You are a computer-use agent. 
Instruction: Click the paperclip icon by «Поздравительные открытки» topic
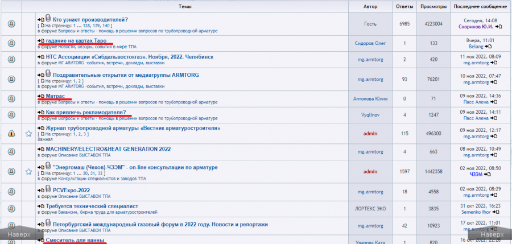point(48,75)
